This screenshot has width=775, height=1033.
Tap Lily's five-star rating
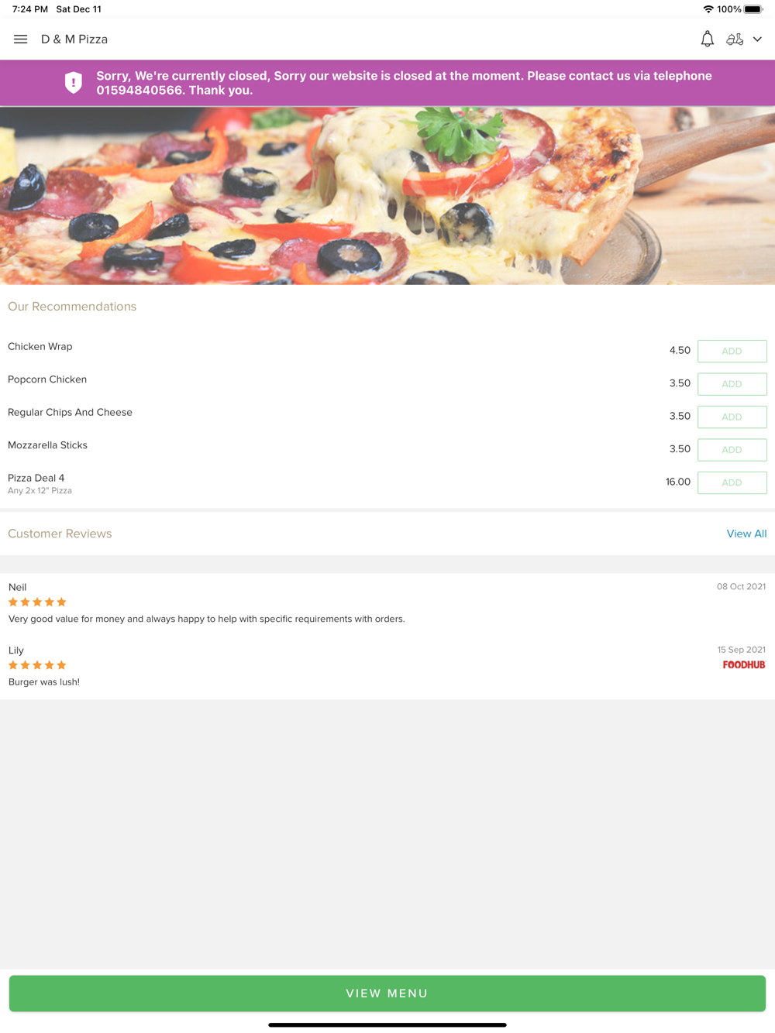(37, 665)
